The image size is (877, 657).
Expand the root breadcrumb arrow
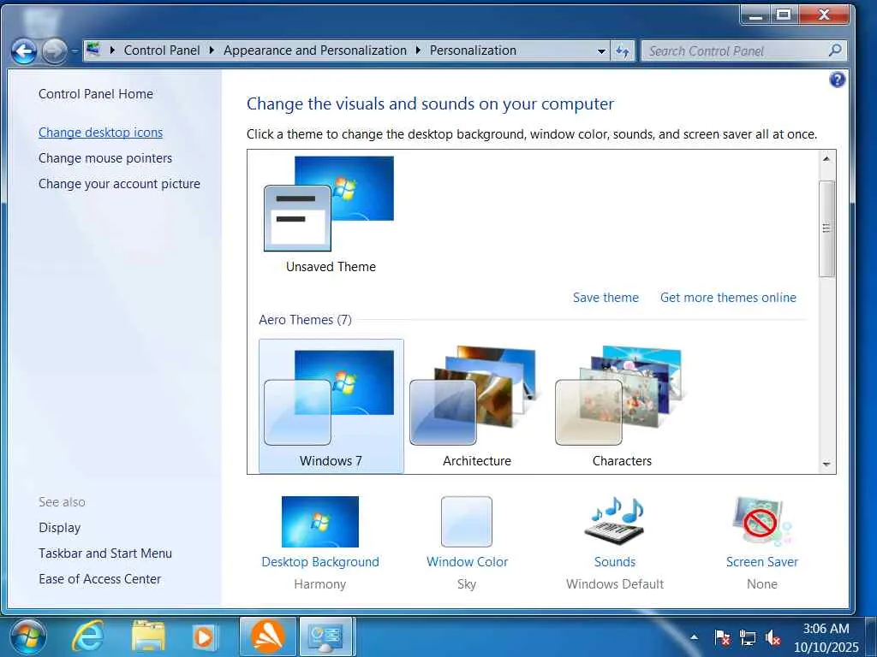point(112,50)
